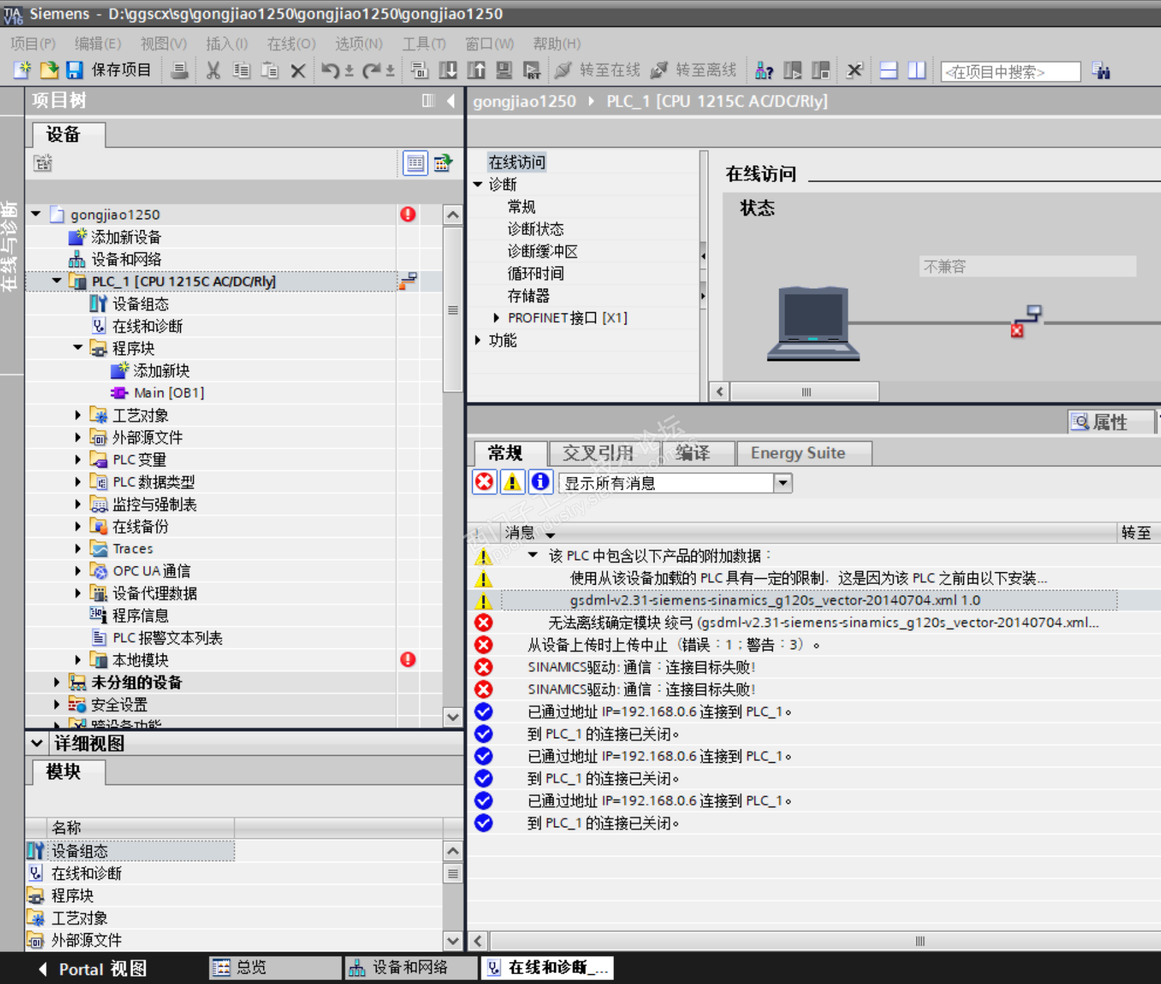Select 诊断缓冲区 in the navigation
The width and height of the screenshot is (1161, 984).
tap(542, 252)
